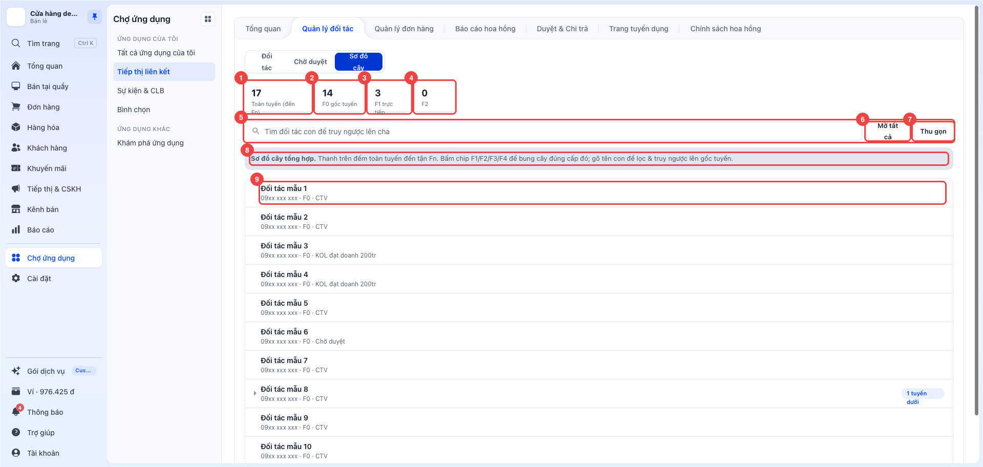The height and width of the screenshot is (467, 983).
Task: Switch to Quản lý đơn hàng tab
Action: pyautogui.click(x=404, y=29)
